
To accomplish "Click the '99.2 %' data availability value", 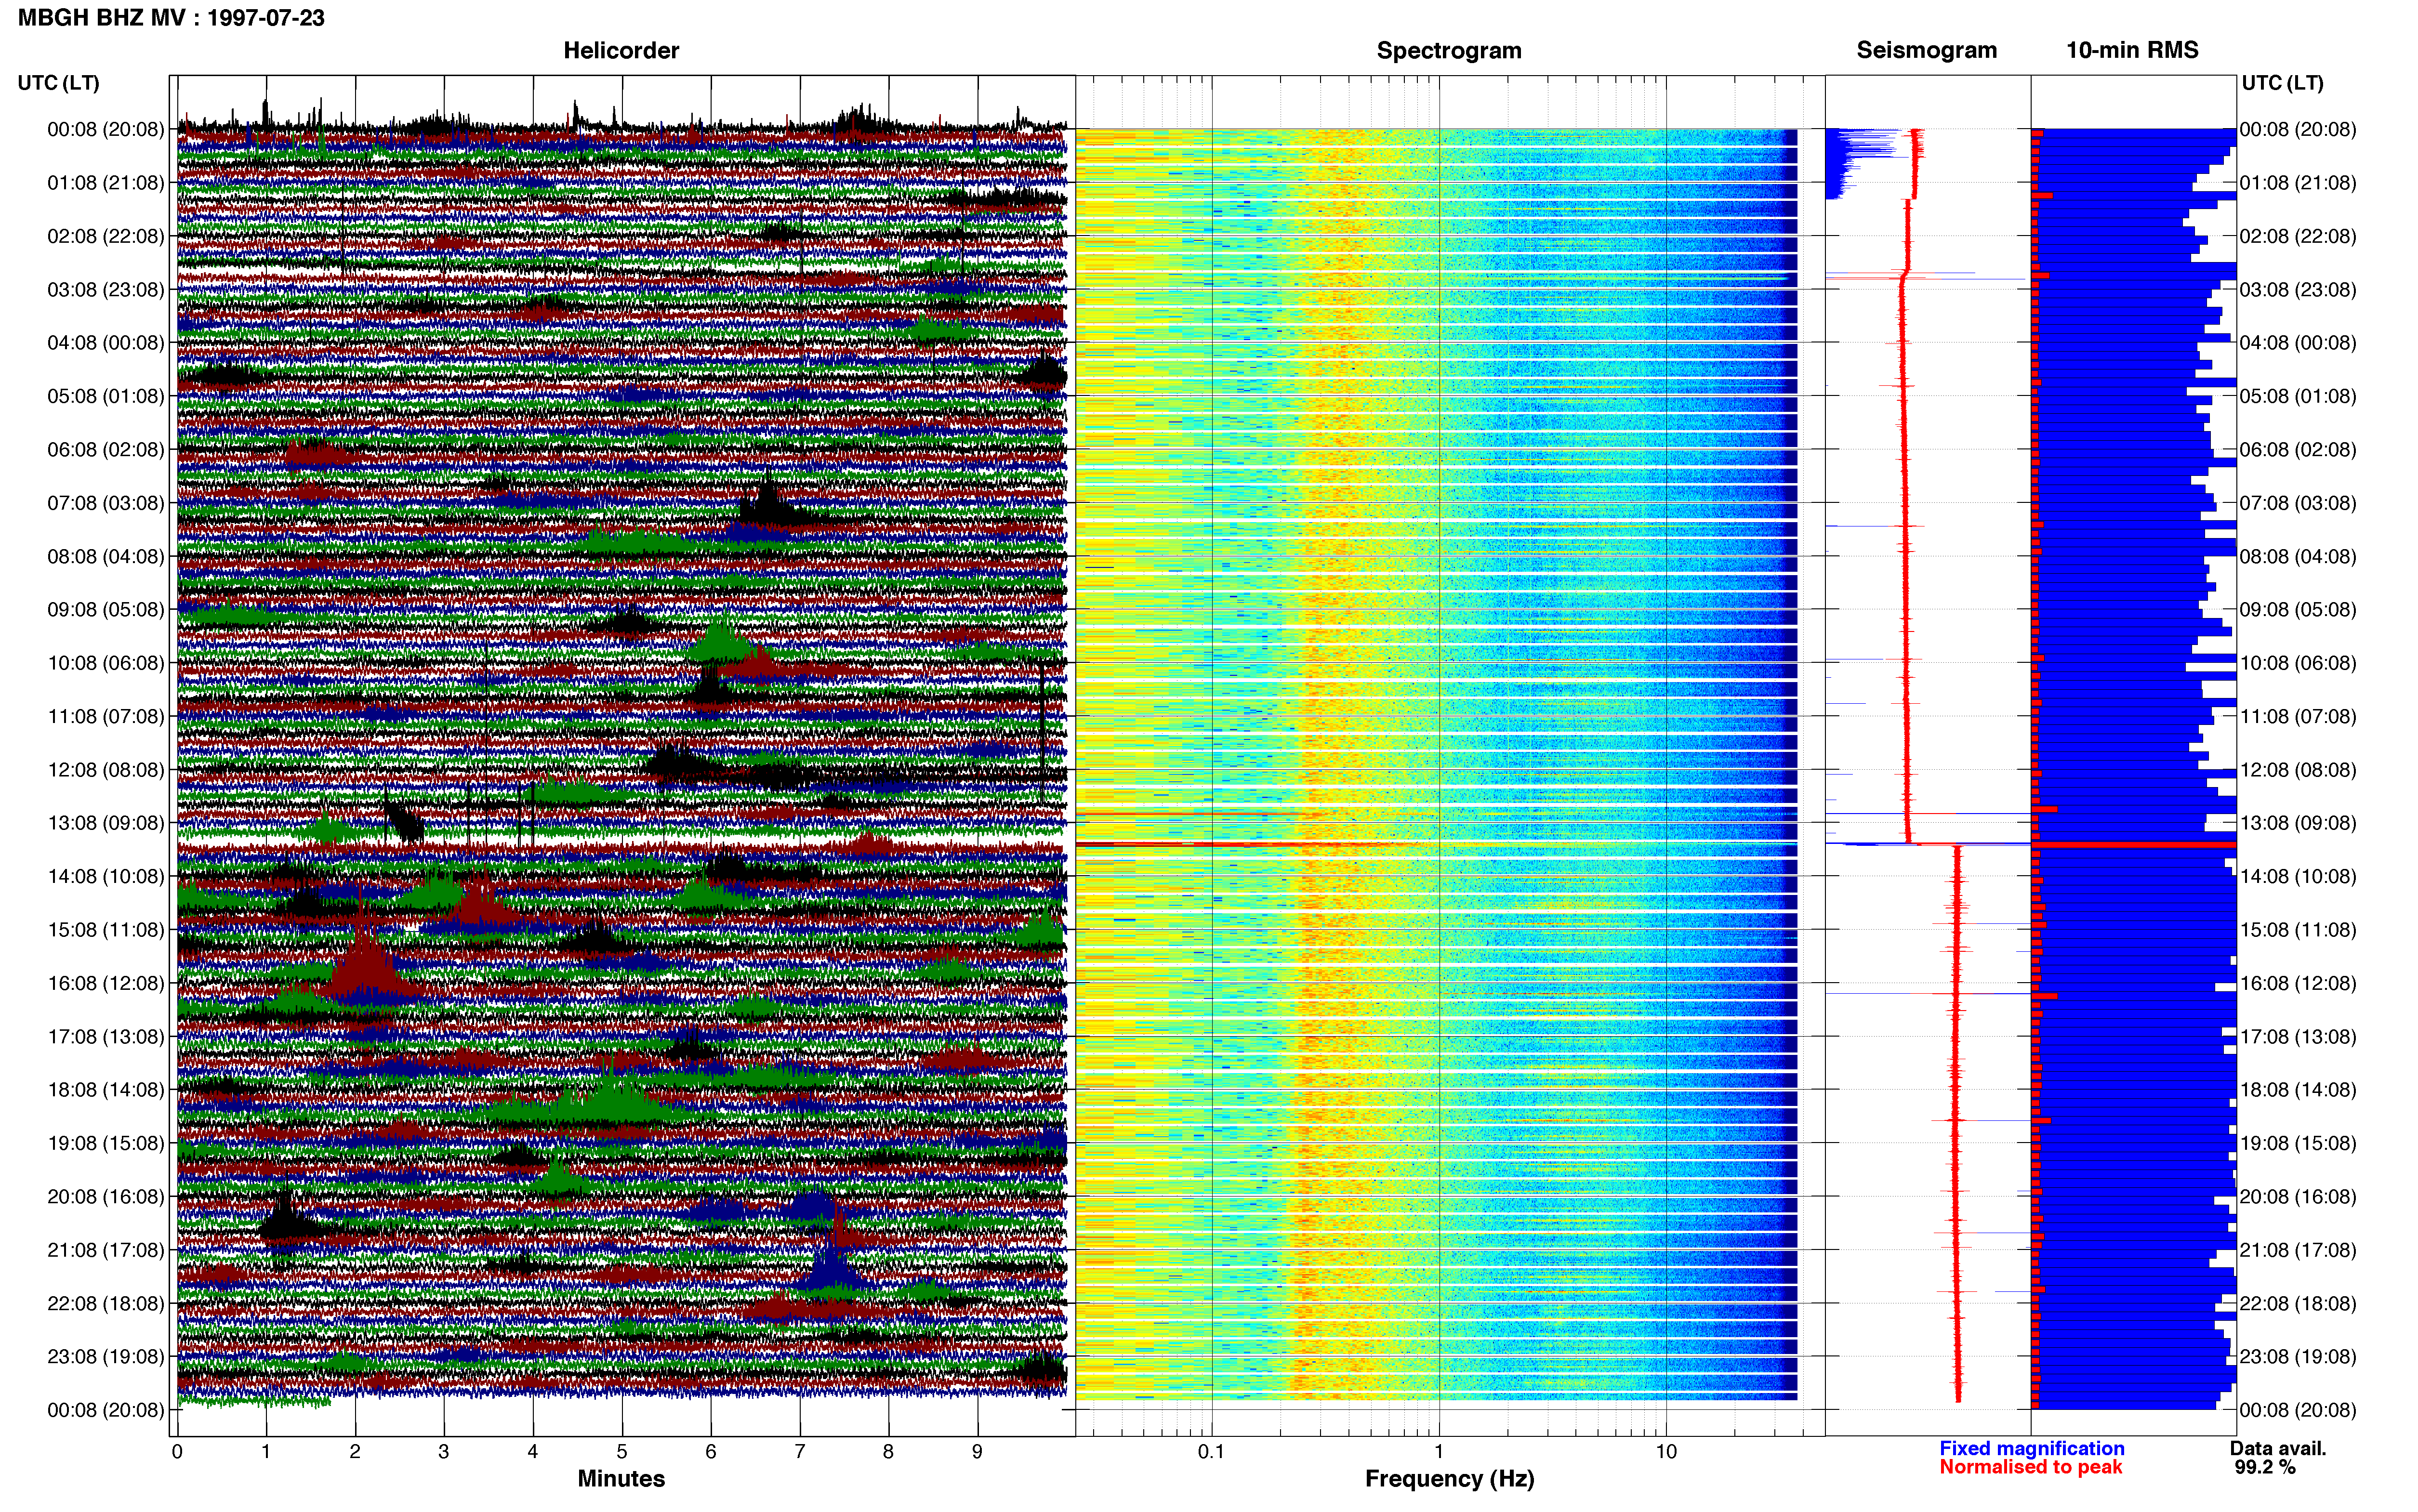I will [x=2265, y=1467].
